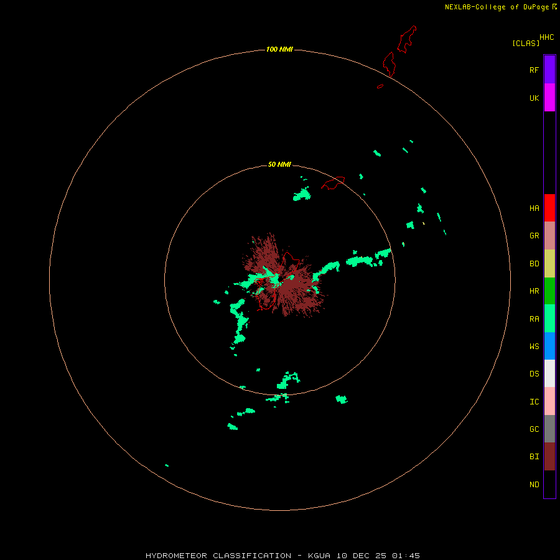Click the HA legend label
This screenshot has width=560, height=560.
coord(534,208)
